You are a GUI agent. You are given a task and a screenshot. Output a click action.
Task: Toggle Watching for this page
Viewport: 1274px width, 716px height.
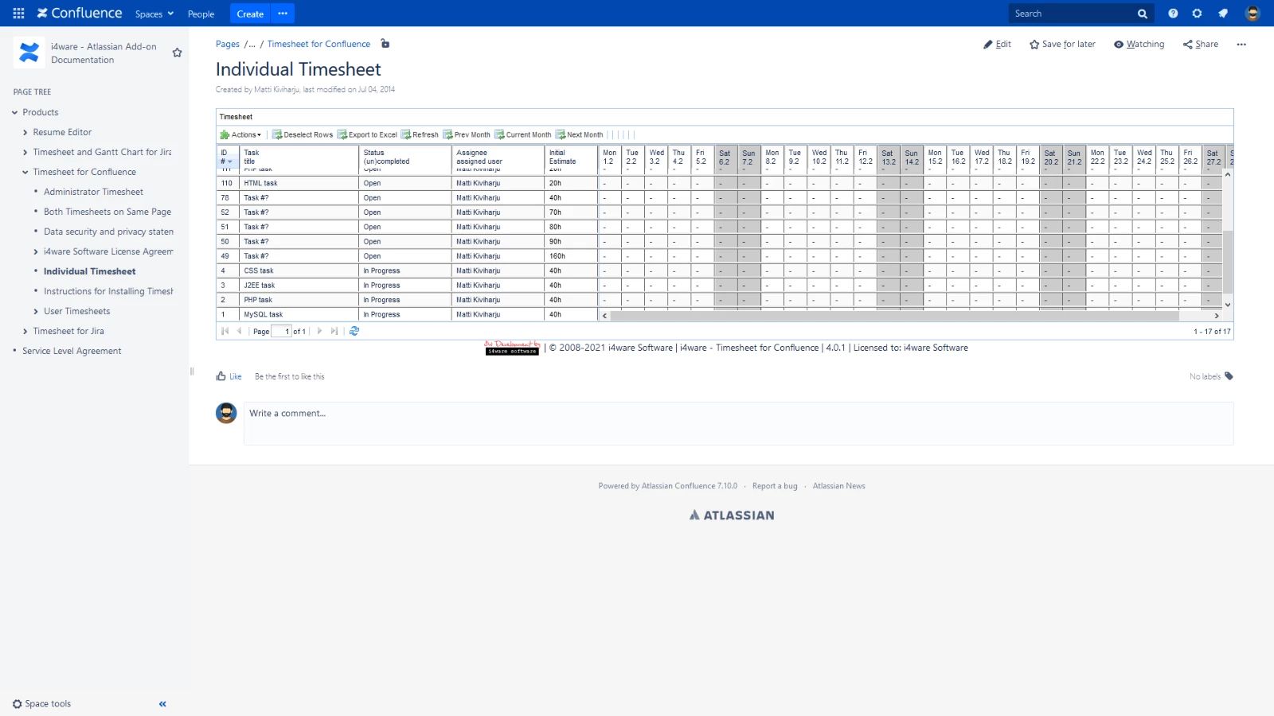point(1139,45)
